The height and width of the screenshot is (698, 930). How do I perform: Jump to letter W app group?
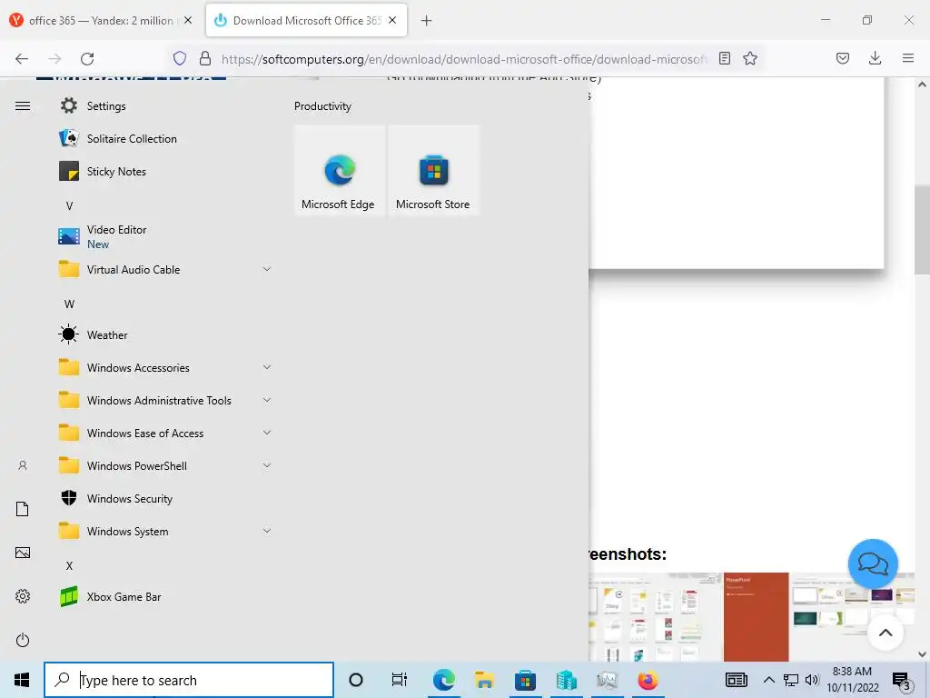tap(69, 304)
